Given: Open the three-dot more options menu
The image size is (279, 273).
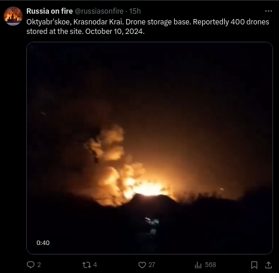Looking at the screenshot, I should point(268,11).
